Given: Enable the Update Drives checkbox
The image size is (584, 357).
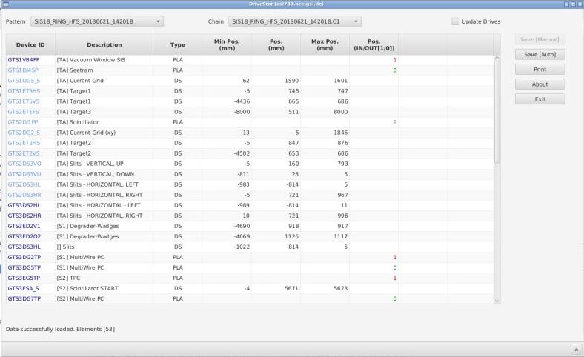Looking at the screenshot, I should [454, 21].
